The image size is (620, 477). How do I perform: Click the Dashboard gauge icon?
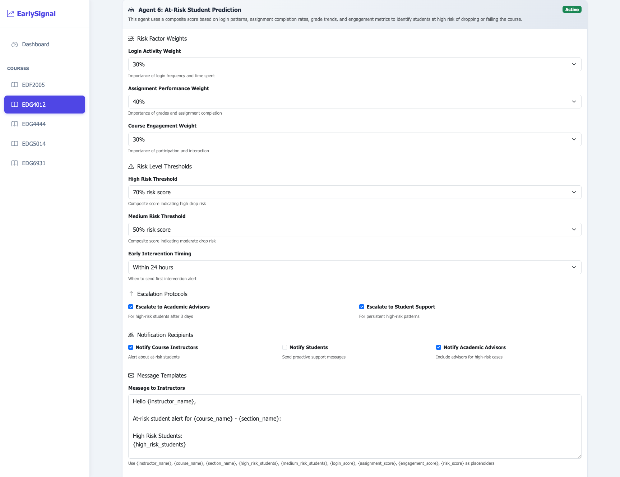click(15, 44)
